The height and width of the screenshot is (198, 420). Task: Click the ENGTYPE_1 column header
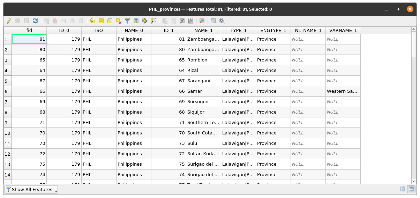coord(273,30)
